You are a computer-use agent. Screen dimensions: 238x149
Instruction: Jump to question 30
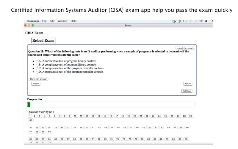[x=31, y=120]
